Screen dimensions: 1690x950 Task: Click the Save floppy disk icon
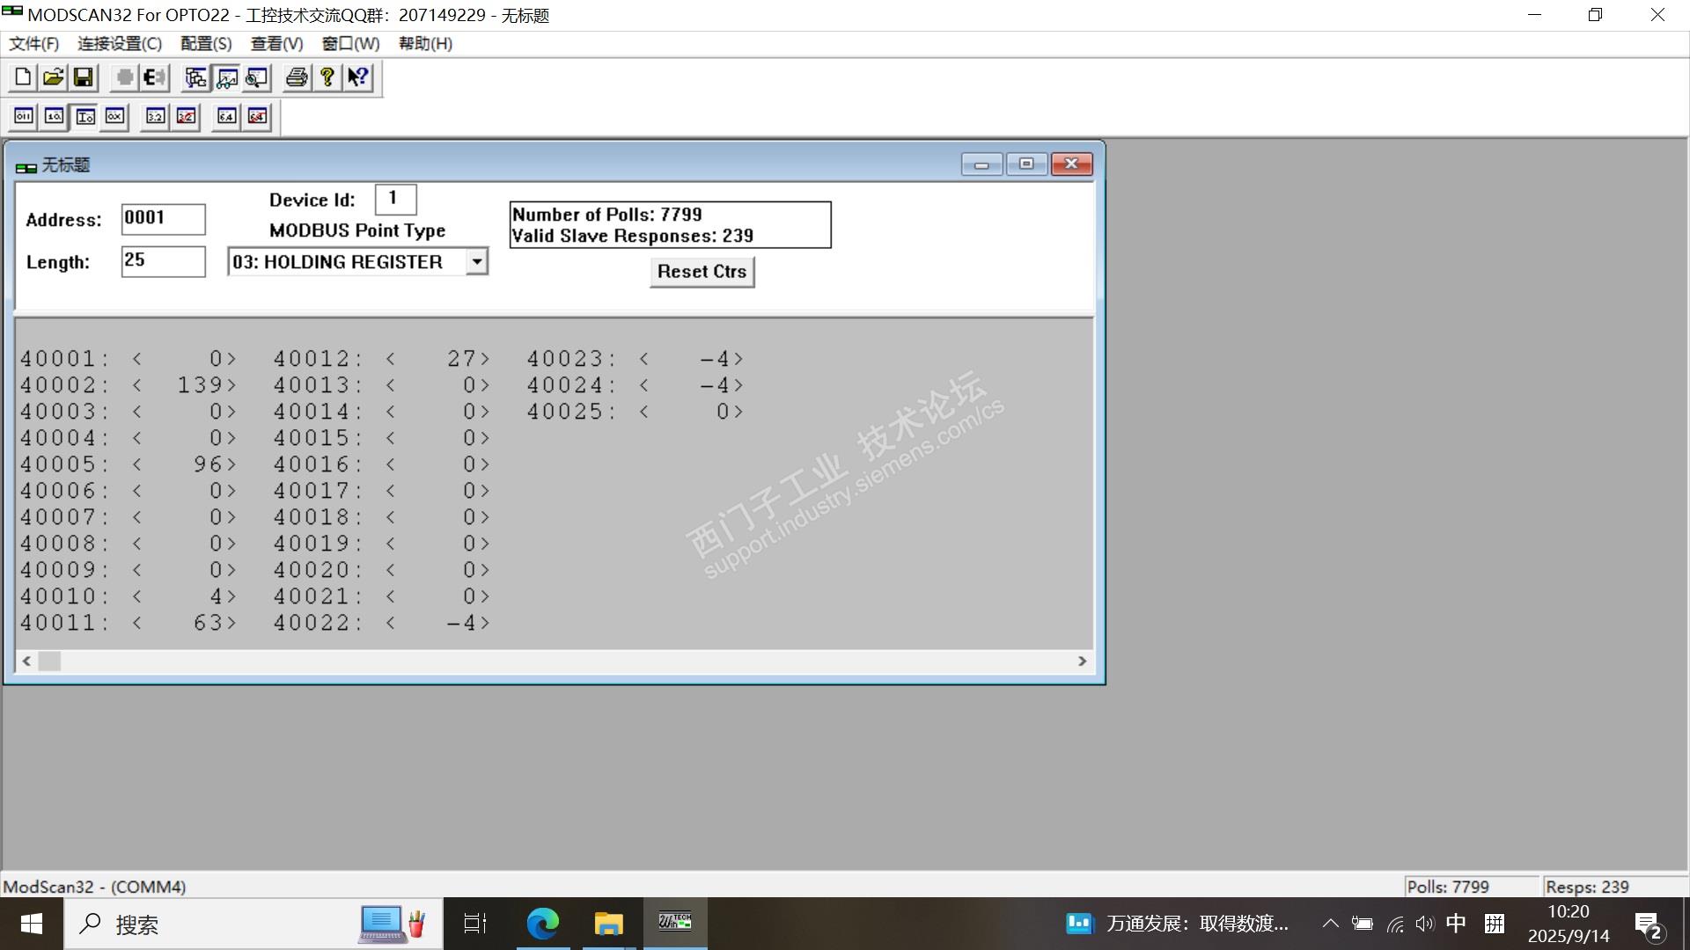83,77
